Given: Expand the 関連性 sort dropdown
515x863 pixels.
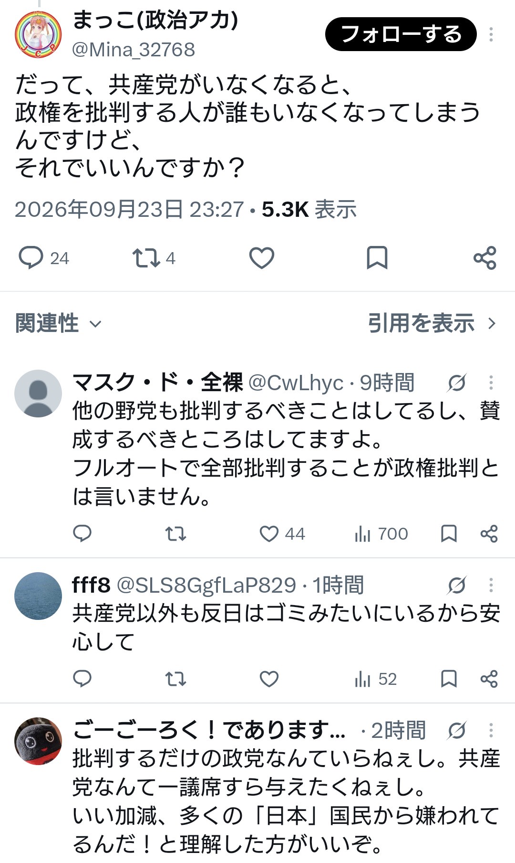Looking at the screenshot, I should point(59,323).
